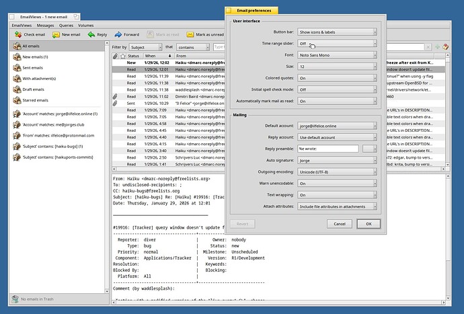Open Draft emails folder icon
The height and width of the screenshot is (314, 464).
(17, 89)
